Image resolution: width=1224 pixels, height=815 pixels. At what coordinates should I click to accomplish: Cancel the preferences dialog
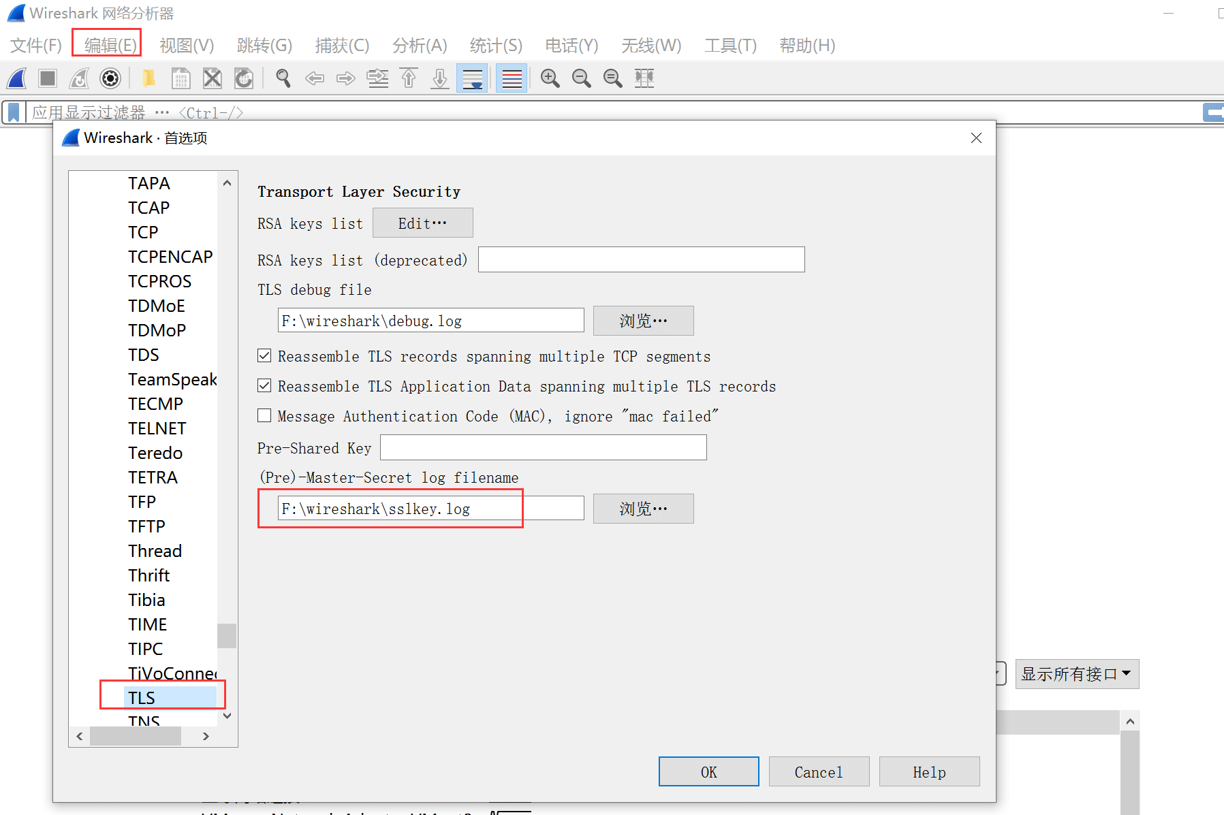coord(819,771)
